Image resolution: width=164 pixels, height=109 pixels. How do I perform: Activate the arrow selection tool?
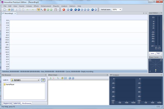[38, 10]
